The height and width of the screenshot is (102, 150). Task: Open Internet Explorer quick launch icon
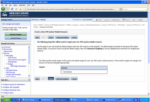click(14, 100)
